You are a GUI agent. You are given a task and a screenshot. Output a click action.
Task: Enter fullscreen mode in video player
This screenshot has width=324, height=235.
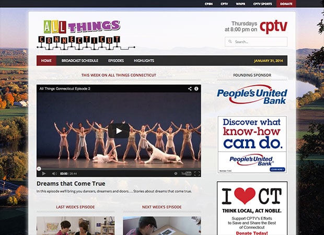click(197, 173)
